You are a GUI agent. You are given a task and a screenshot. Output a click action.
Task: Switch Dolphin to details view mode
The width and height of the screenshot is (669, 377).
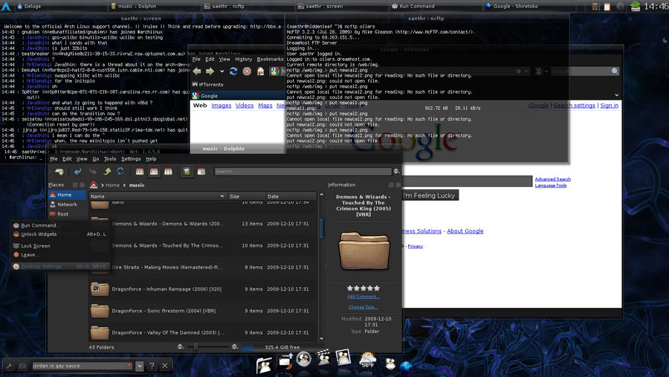(154, 172)
